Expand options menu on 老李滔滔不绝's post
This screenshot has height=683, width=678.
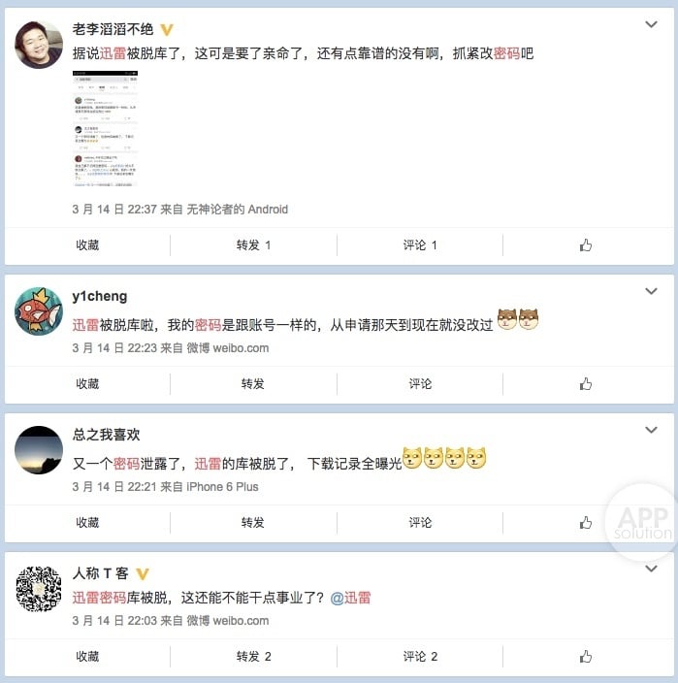click(x=651, y=24)
